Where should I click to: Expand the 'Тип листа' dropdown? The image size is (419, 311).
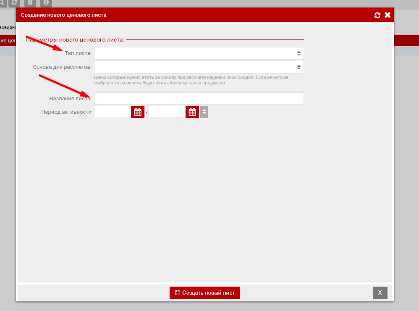[199, 53]
